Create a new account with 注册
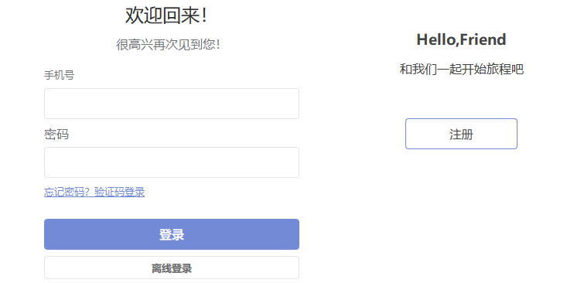 (461, 134)
